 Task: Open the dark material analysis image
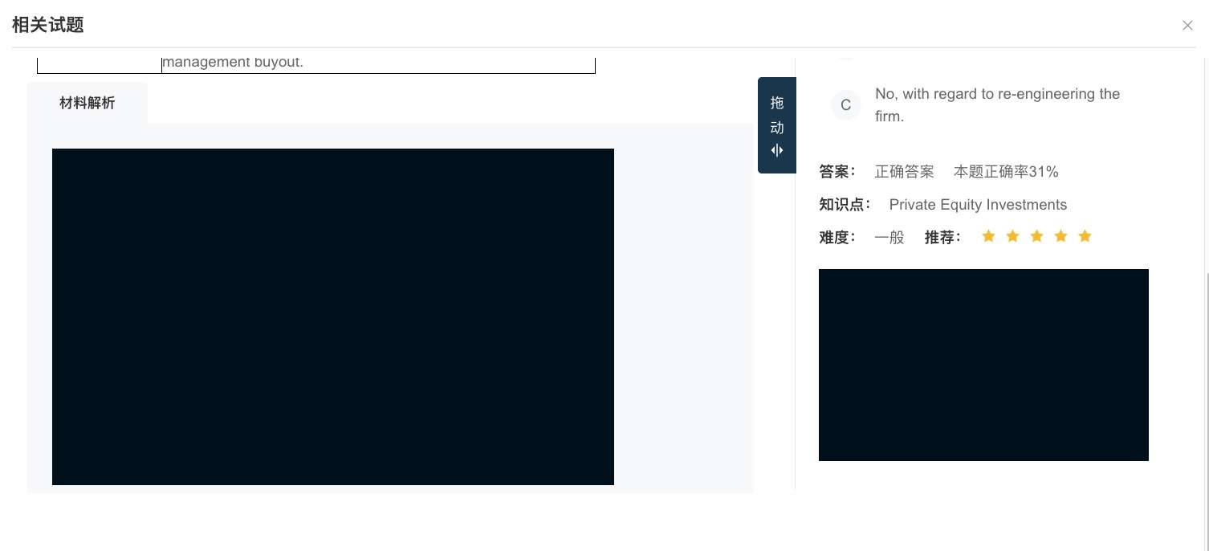point(333,316)
